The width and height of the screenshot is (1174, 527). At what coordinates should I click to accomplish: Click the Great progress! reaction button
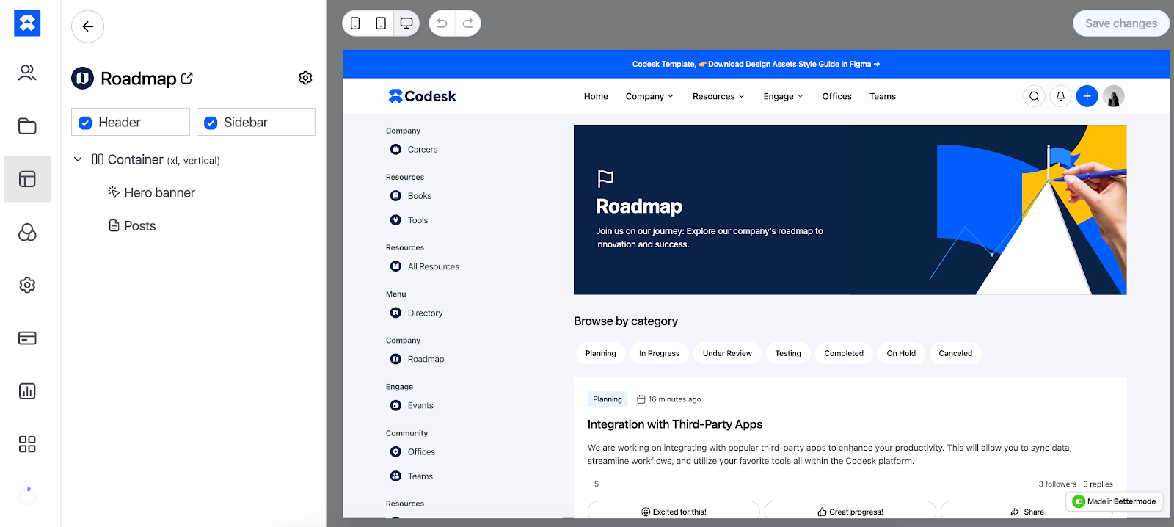(x=850, y=511)
